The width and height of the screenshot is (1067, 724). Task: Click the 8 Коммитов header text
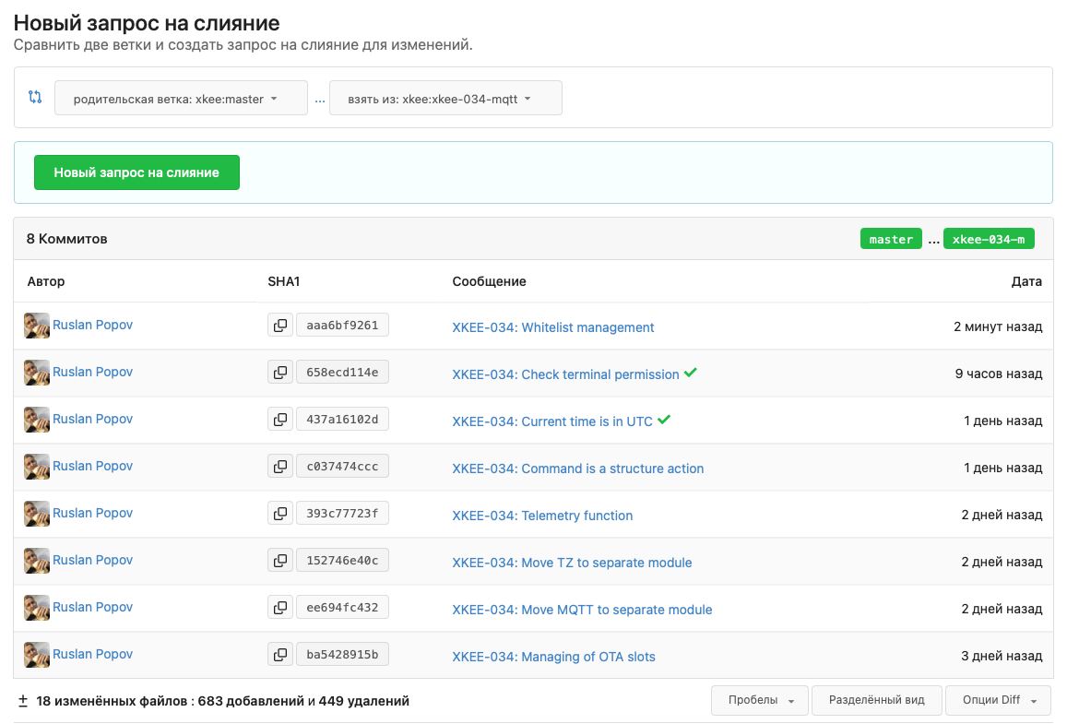pyautogui.click(x=66, y=239)
